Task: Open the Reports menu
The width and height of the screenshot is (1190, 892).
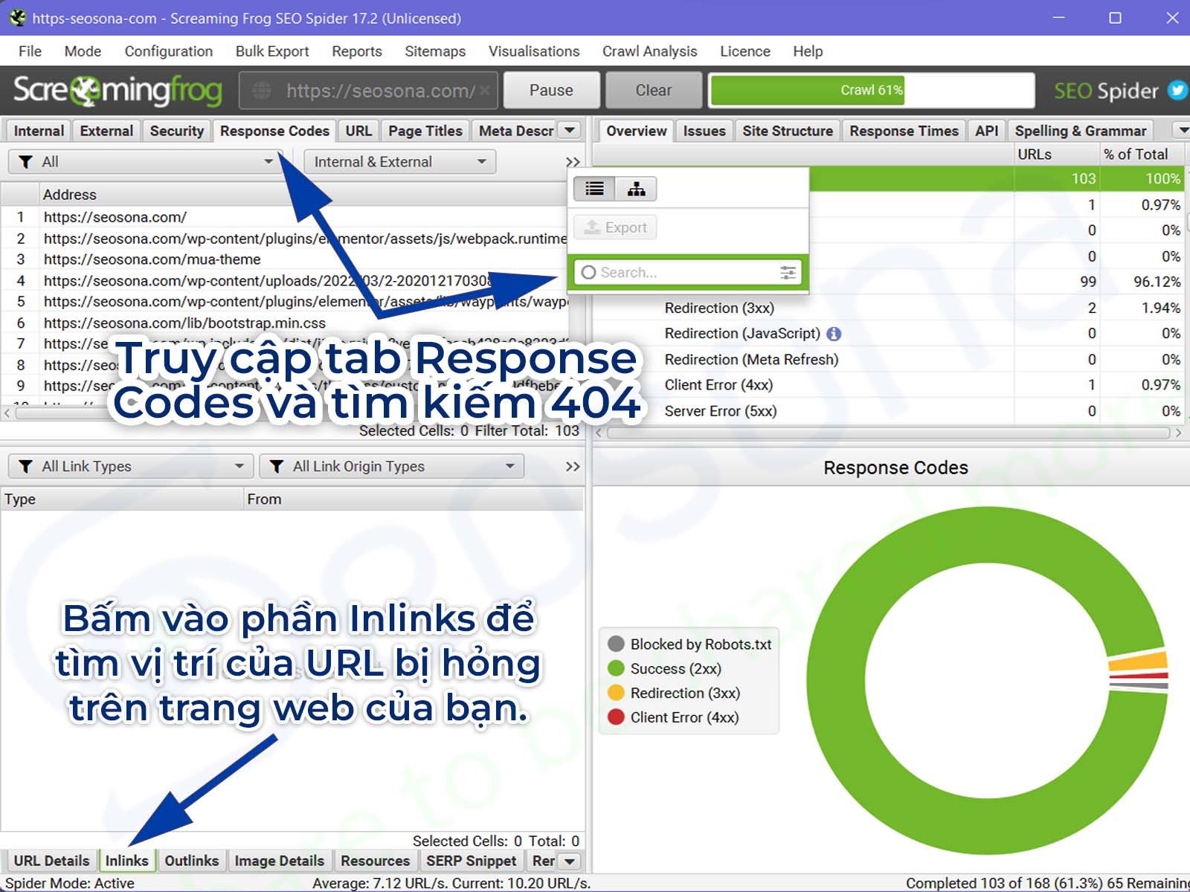Action: tap(357, 51)
